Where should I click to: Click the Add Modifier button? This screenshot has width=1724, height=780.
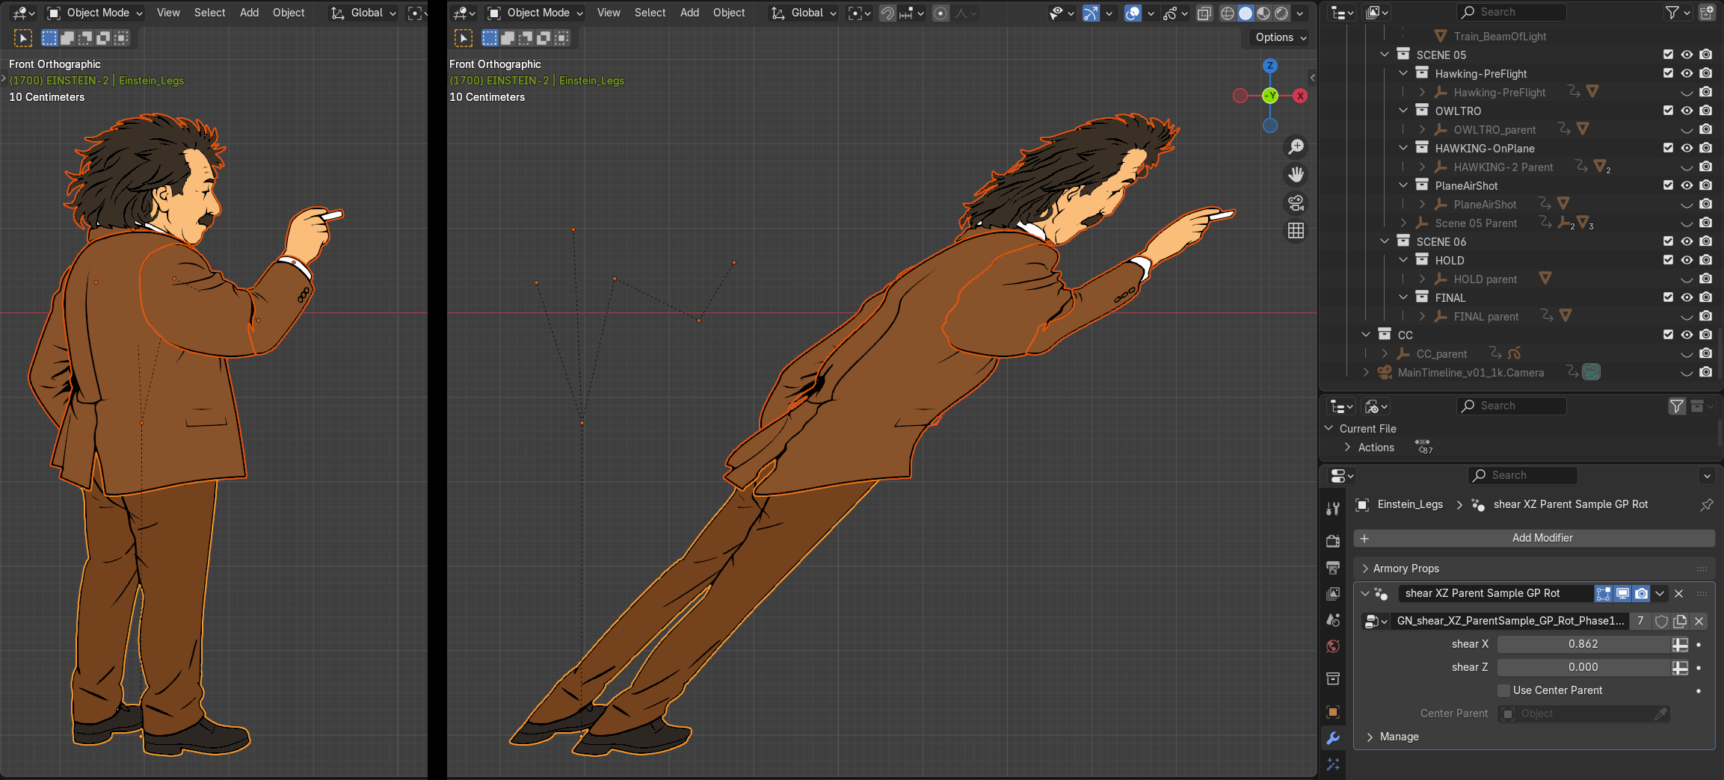tap(1534, 538)
